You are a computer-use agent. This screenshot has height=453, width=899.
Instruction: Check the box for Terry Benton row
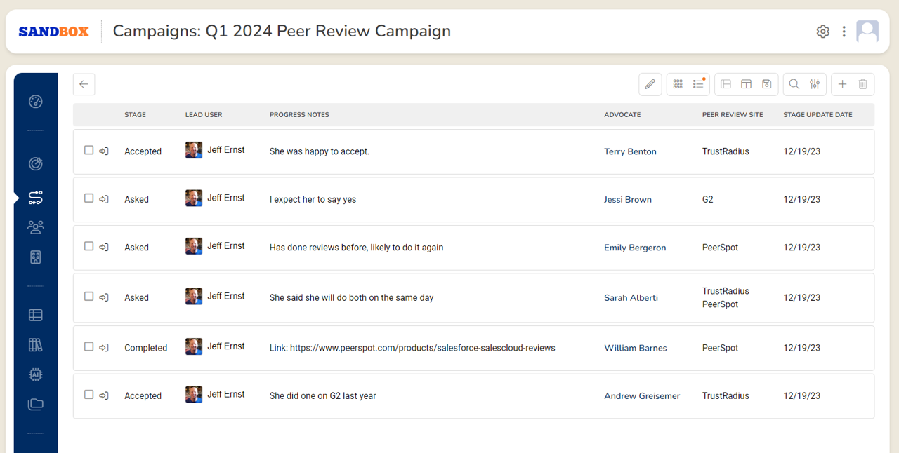coord(88,150)
